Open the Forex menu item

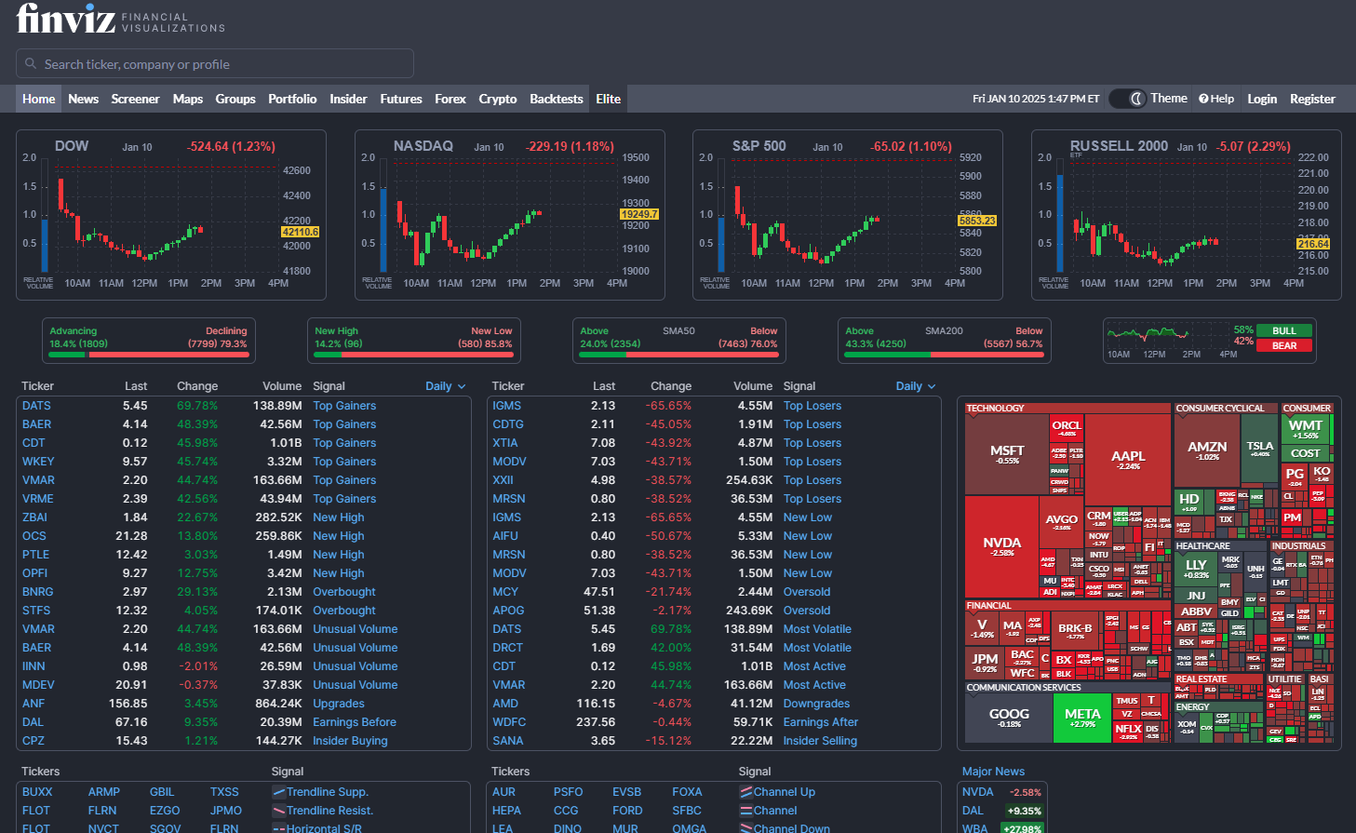coord(450,99)
